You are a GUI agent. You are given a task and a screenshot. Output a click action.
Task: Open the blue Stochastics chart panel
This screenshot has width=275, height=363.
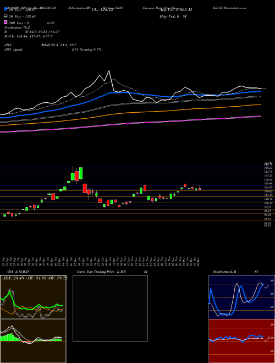click(241, 297)
